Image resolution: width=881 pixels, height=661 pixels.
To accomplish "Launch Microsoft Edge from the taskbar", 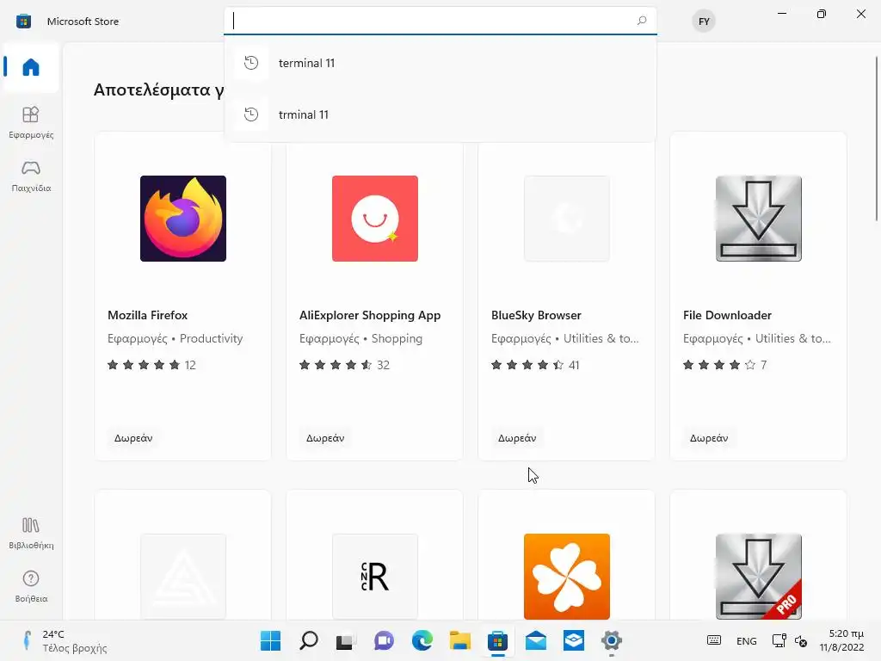I will coord(422,640).
